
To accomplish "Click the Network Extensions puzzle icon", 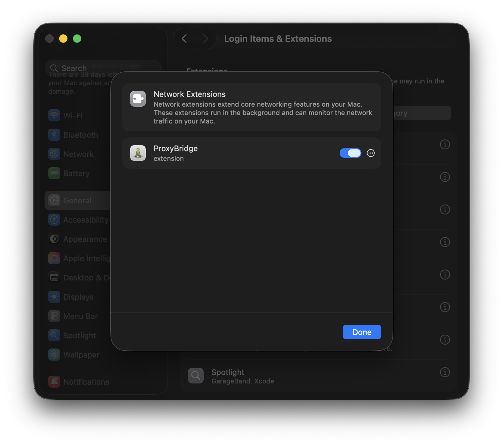I will pos(138,99).
